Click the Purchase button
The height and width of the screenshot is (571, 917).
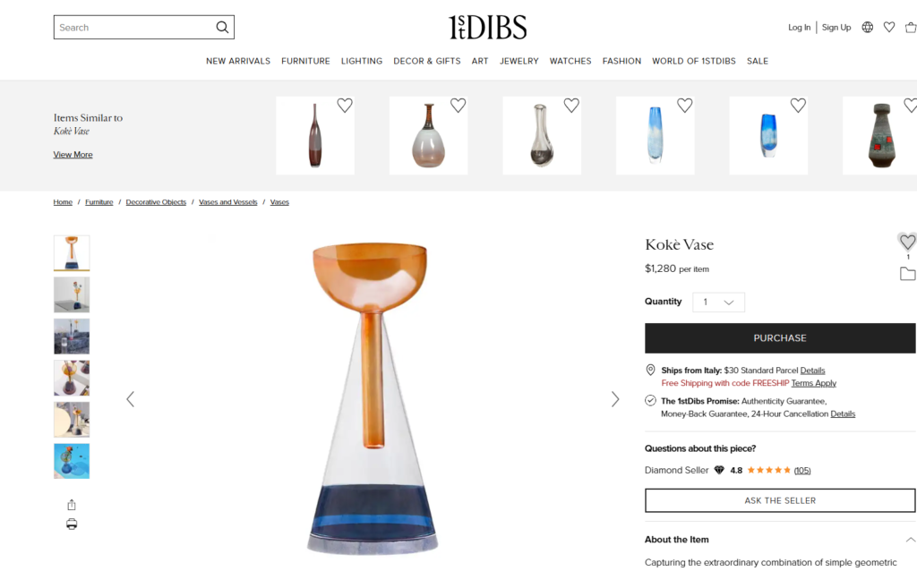pyautogui.click(x=780, y=337)
